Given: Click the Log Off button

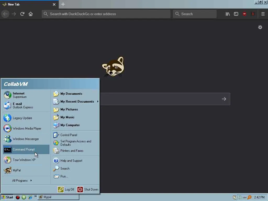Looking at the screenshot, I should pos(66,189).
